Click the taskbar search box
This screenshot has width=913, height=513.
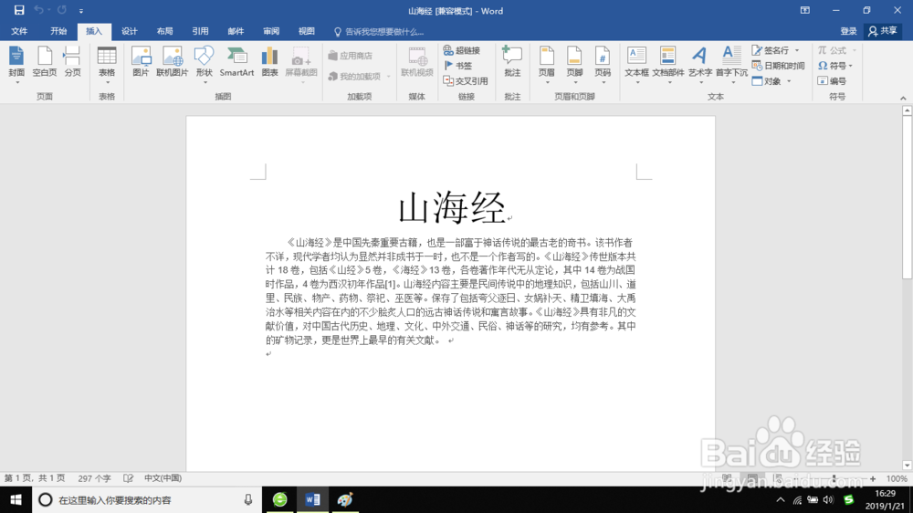point(147,499)
